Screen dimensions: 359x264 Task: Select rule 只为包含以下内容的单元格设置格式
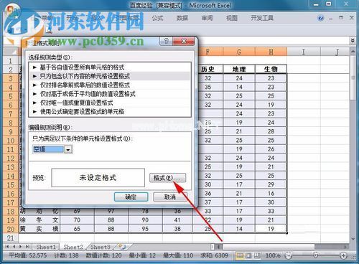point(110,76)
